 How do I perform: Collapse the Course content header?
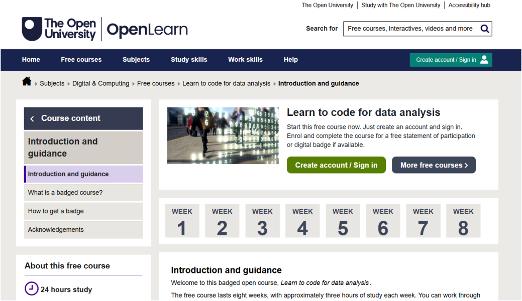[x=83, y=118]
